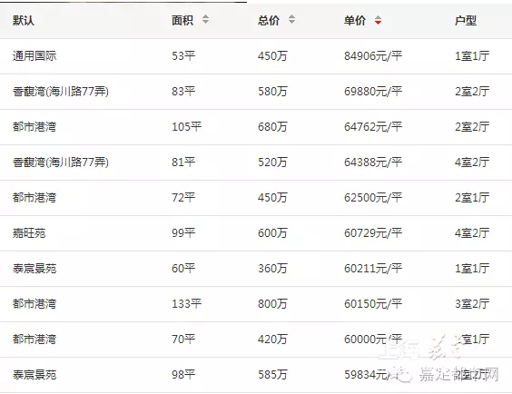The height and width of the screenshot is (394, 512).
Task: Click the 84906元/平 unit price cell
Action: tap(373, 55)
